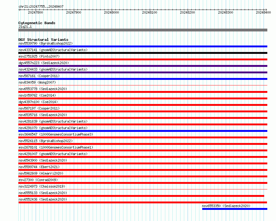276x221 pixels.
Task: Open the nsv587197 (Cooper2011) label
Action: [39, 108]
